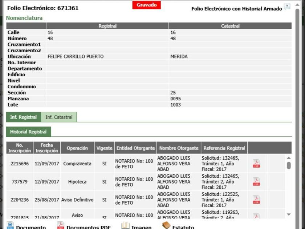Sort by No. Inscripción column header
305x229 pixels.
(20, 148)
